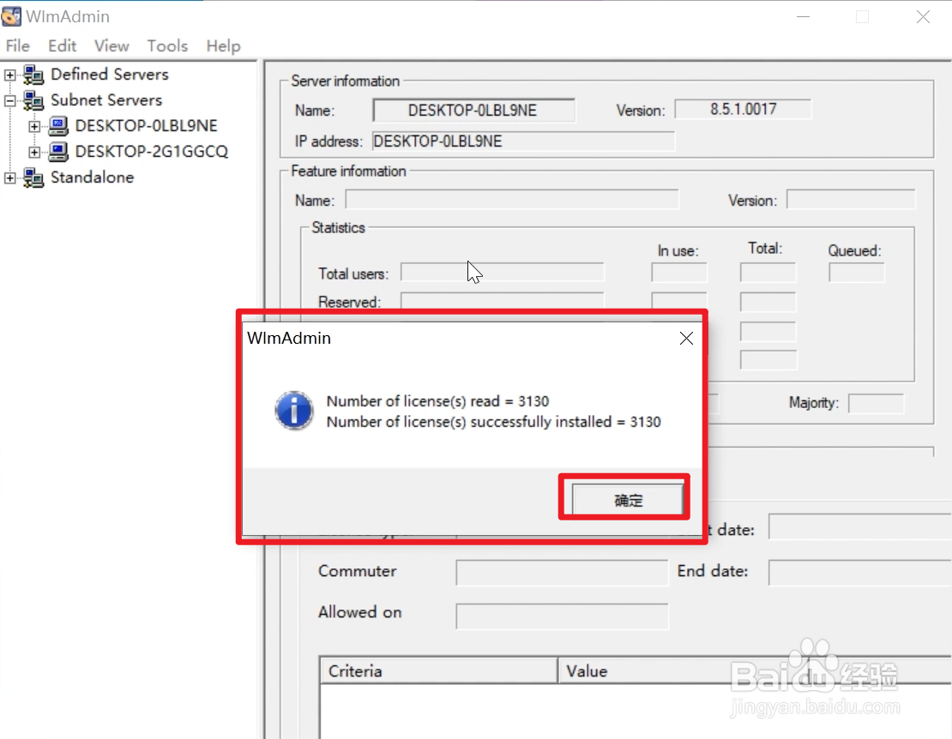Open the File menu
The image size is (952, 739).
16,45
